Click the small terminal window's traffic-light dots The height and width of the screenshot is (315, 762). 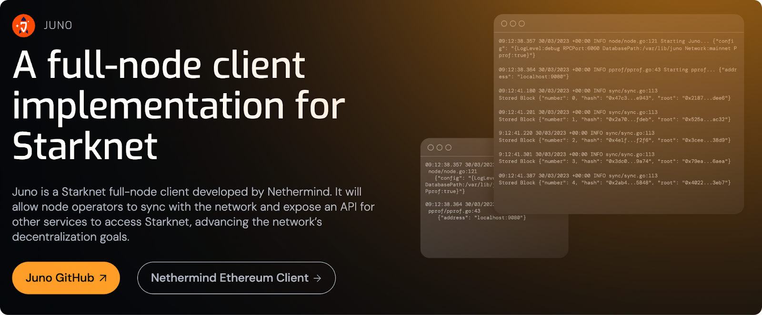tap(440, 148)
